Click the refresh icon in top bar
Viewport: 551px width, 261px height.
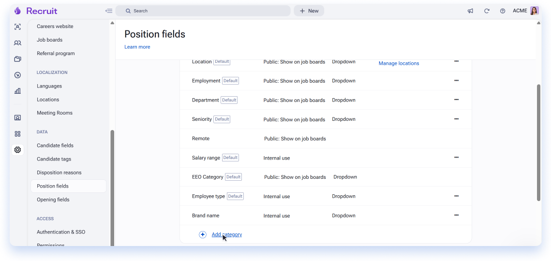pos(487,11)
